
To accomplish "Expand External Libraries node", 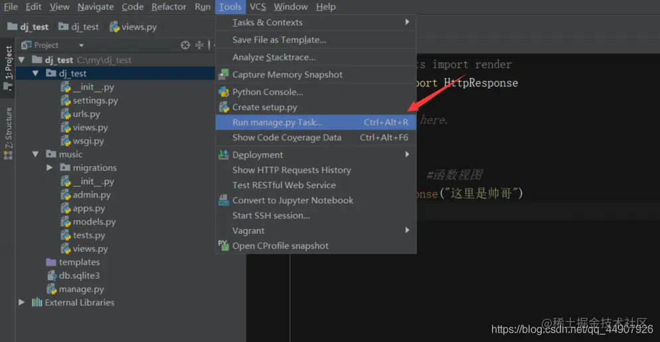I will pos(22,302).
